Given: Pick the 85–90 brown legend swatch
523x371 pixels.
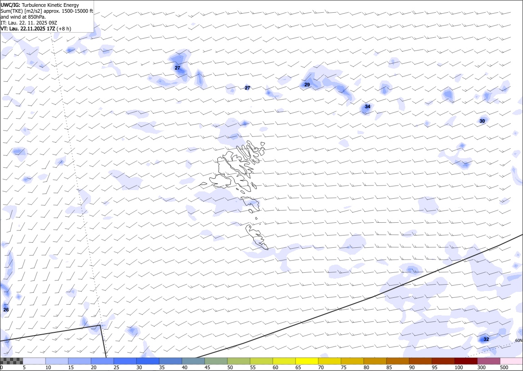Looking at the screenshot, I should click(x=397, y=361).
